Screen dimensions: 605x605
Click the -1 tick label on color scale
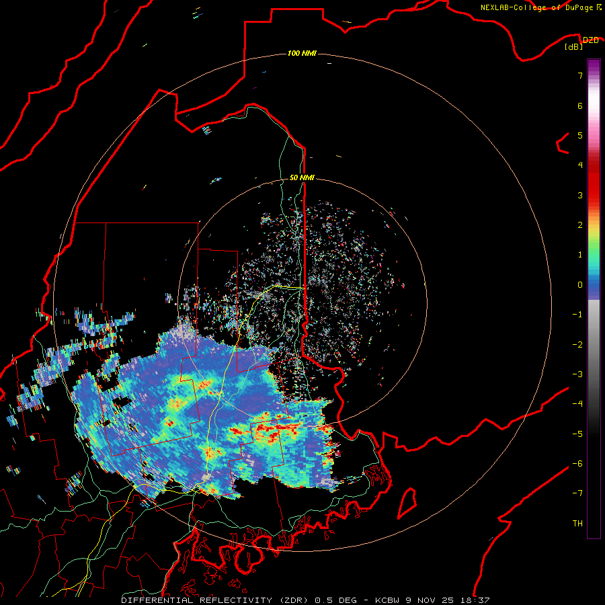(577, 315)
